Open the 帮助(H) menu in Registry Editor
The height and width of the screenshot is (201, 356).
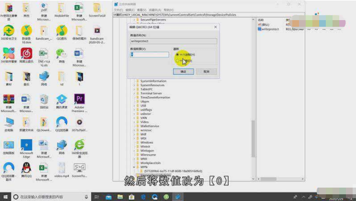169,10
